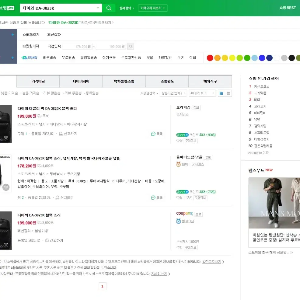Screen dimensions: 300x300
Task: Switch to grid view layout
Action: tap(228, 93)
